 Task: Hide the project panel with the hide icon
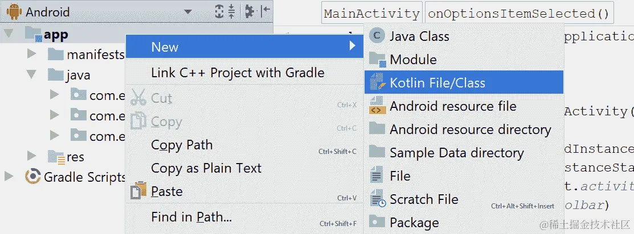tap(265, 11)
